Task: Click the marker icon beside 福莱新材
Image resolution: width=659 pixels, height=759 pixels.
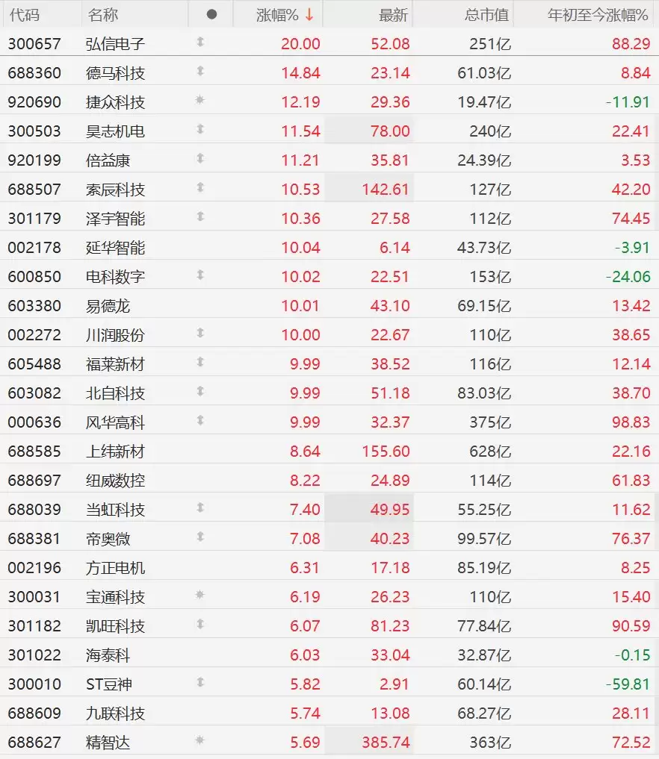Action: coord(200,362)
